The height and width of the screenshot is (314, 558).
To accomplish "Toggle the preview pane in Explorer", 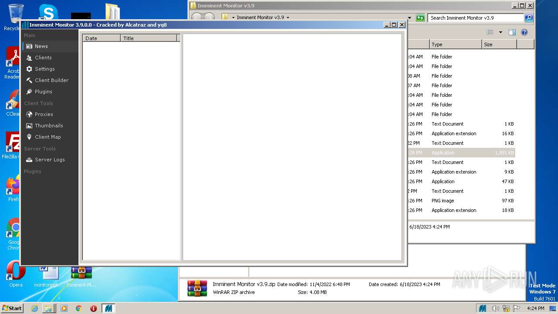I will pyautogui.click(x=512, y=32).
